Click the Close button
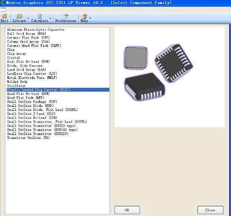 210,210
